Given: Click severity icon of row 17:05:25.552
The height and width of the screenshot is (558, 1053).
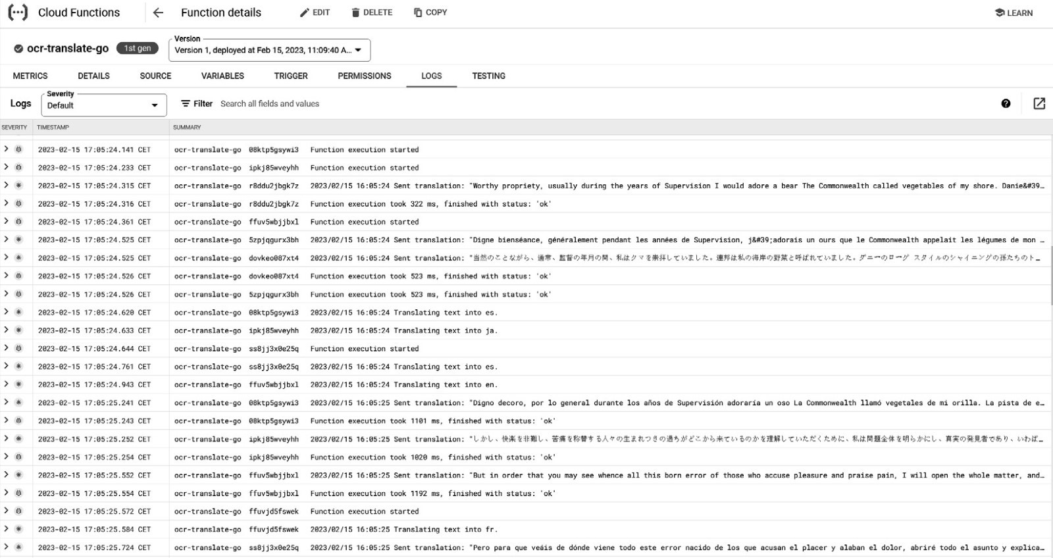Looking at the screenshot, I should click(x=18, y=475).
